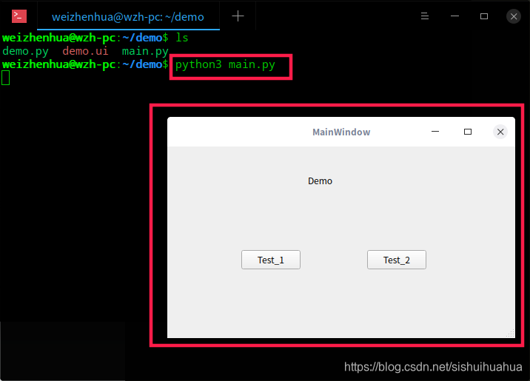530x381 pixels.
Task: Minimize the terminal window
Action: [x=454, y=16]
